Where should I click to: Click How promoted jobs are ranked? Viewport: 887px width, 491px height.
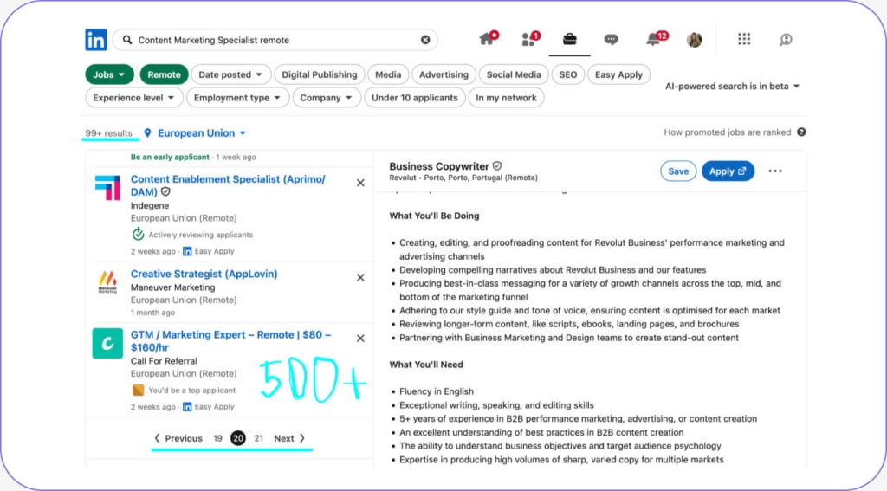(x=727, y=132)
